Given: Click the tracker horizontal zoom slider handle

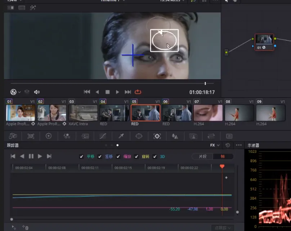Looking at the screenshot, I should click(x=12, y=220).
